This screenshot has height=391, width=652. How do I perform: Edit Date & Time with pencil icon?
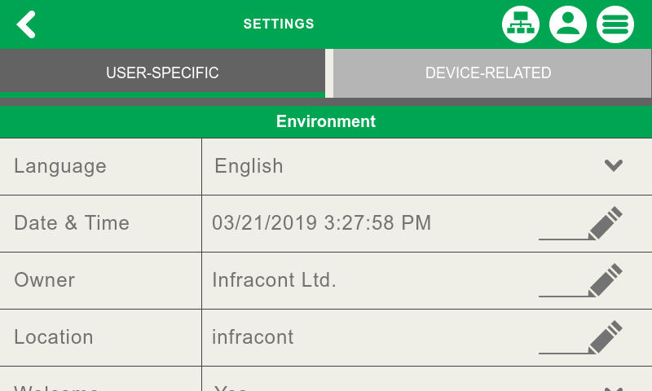pos(605,223)
